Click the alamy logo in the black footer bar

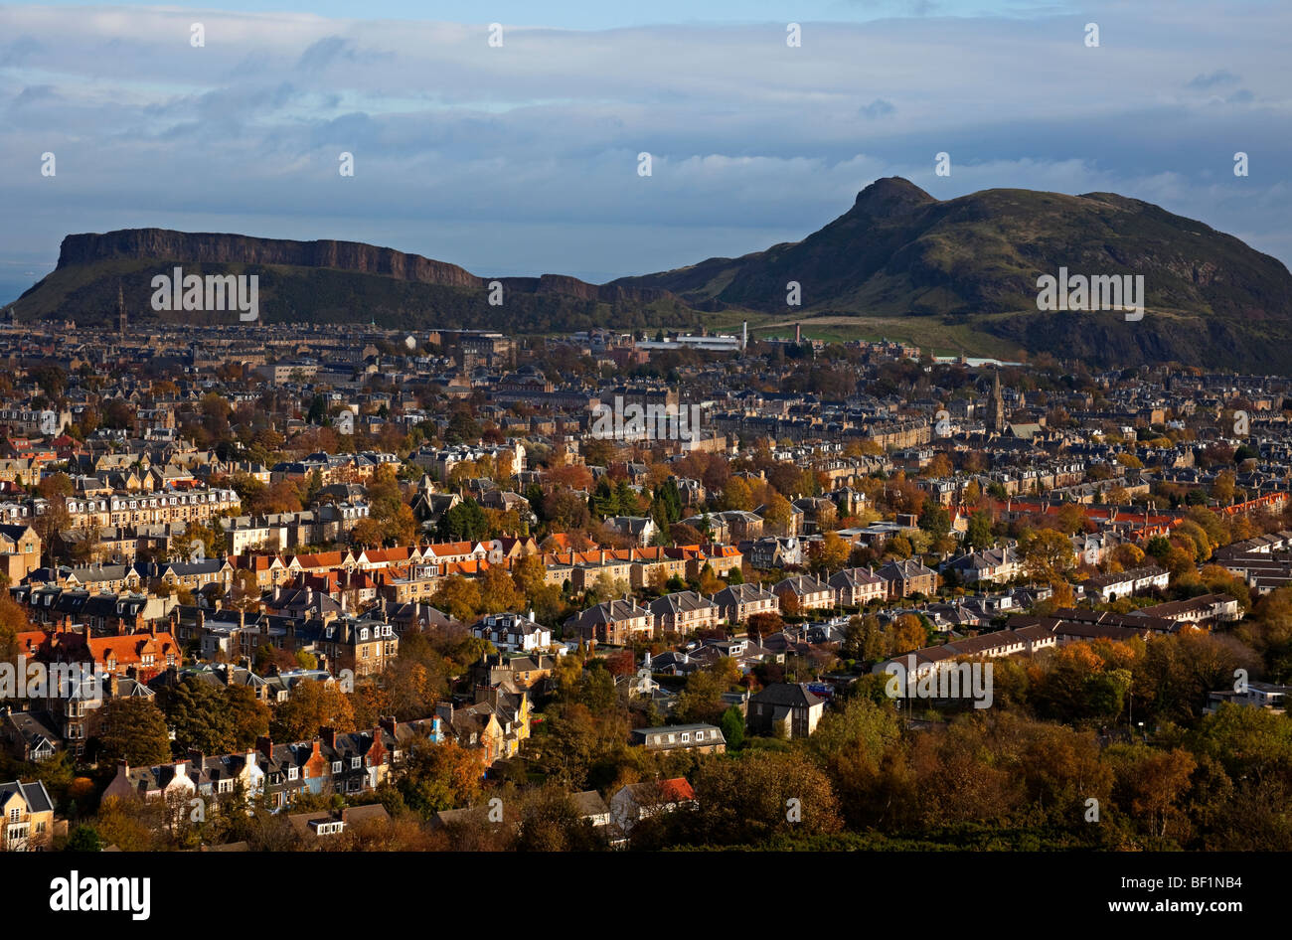99,895
